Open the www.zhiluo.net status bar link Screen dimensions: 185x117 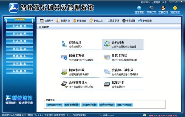click(x=106, y=115)
